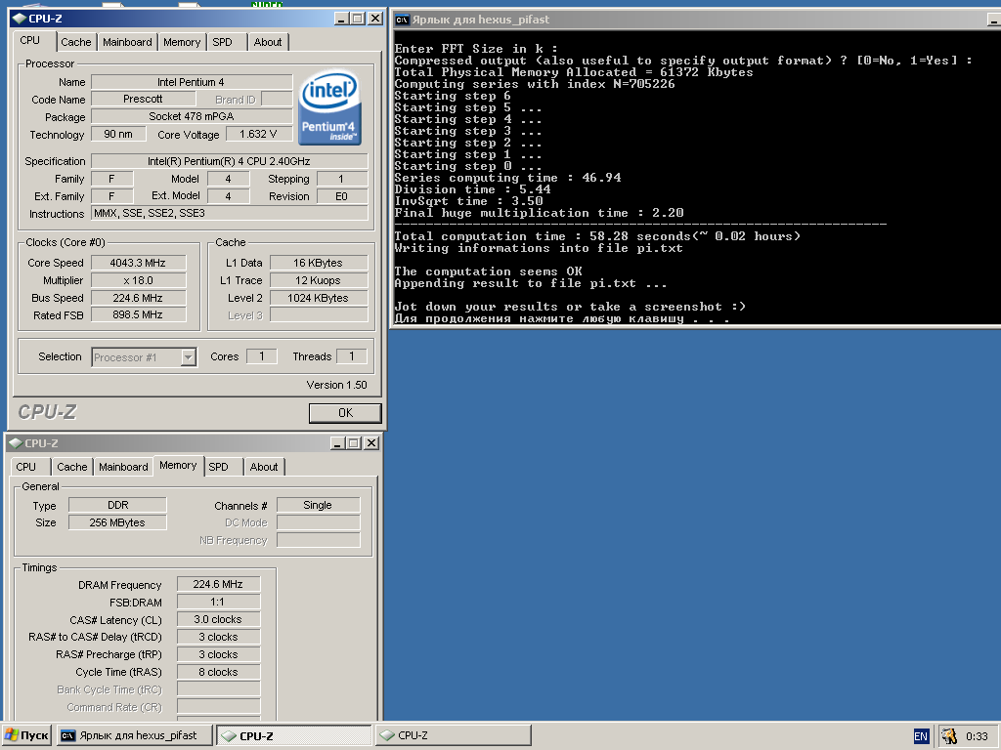Image resolution: width=1001 pixels, height=750 pixels.
Task: Activate the second CPU-Z taskbar button
Action: [454, 735]
